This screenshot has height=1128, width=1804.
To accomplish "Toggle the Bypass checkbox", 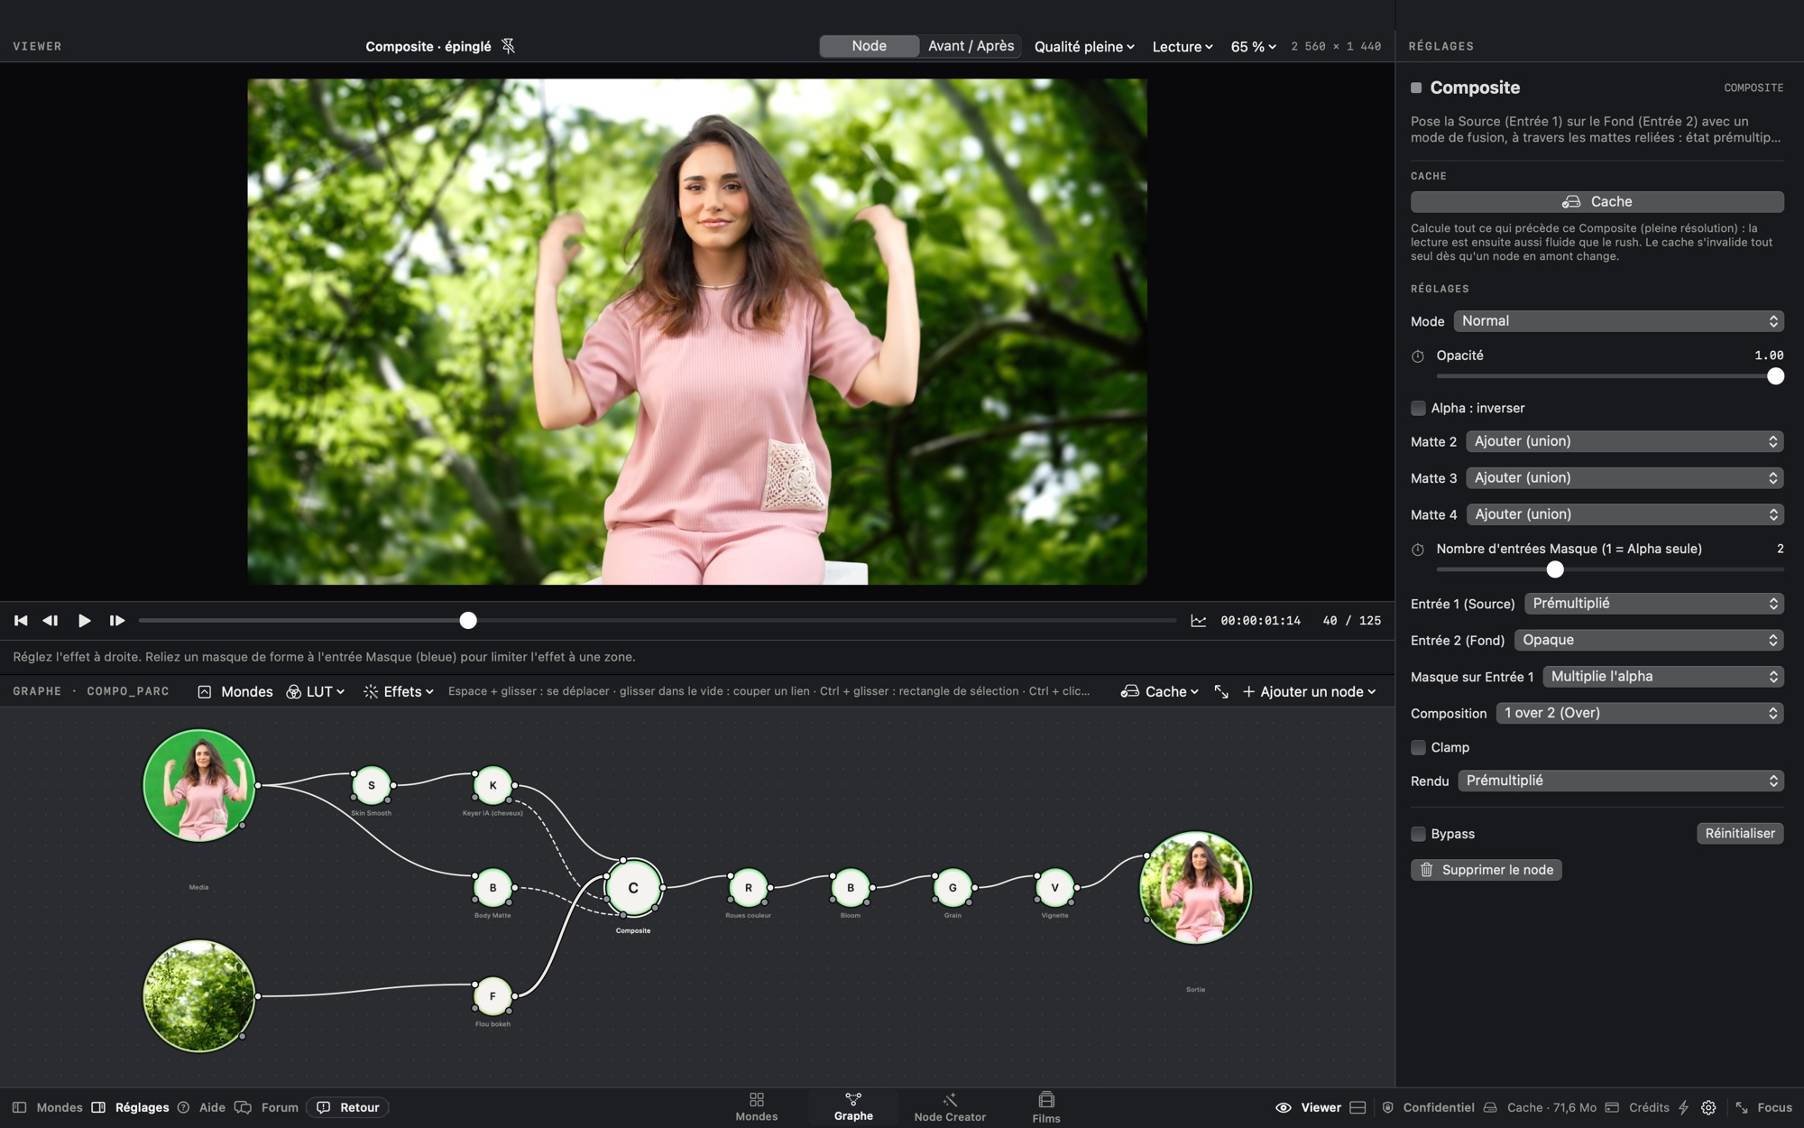I will pos(1419,834).
